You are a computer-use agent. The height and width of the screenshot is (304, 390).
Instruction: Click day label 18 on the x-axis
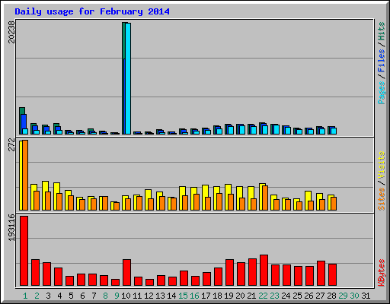click(217, 296)
